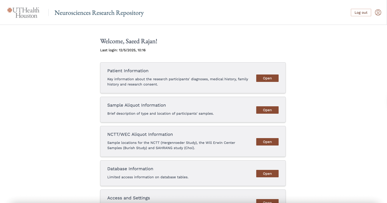Open the Patient Information section

(267, 78)
